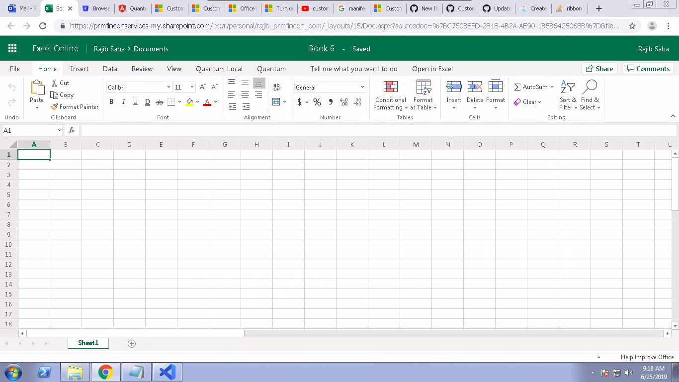Click the Tell me what you want box
Viewport: 679px width, 382px height.
[354, 69]
